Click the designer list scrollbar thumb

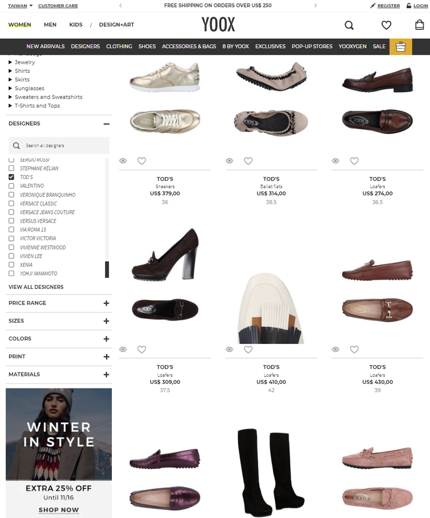coord(107,270)
